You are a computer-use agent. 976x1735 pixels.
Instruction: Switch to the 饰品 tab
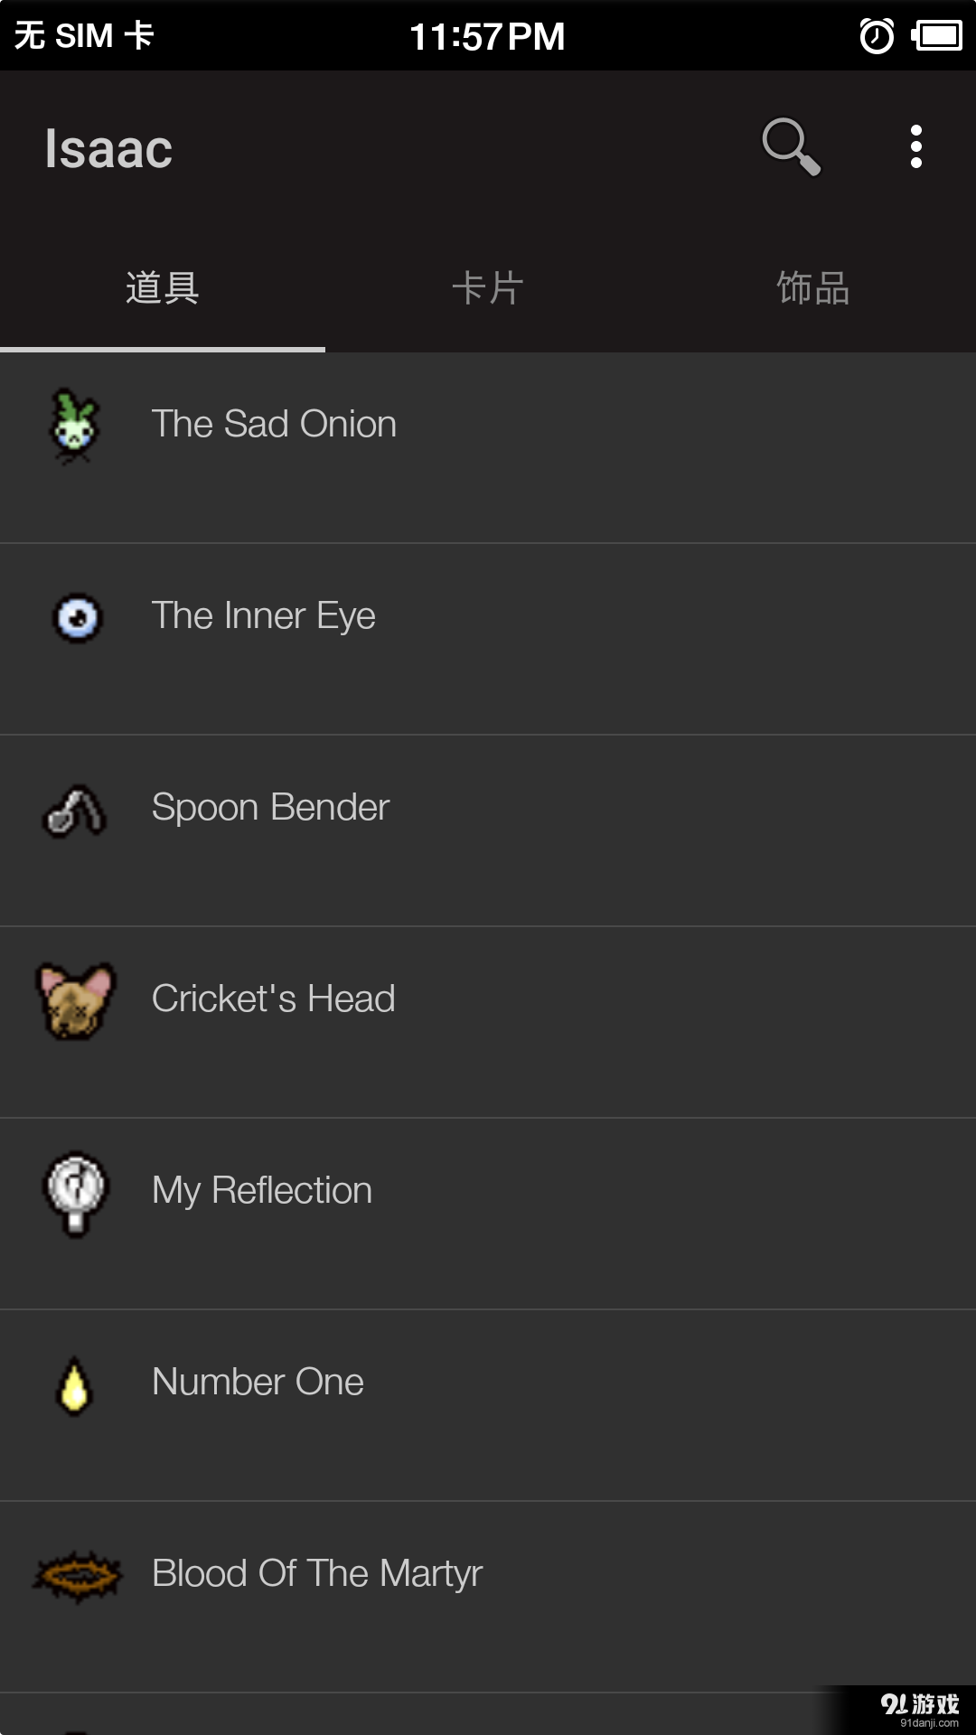(813, 288)
